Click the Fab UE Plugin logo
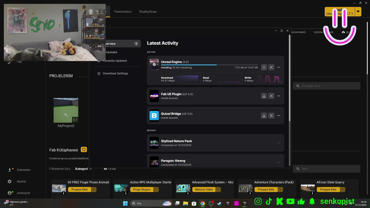Image resolution: width=370 pixels, height=208 pixels. click(154, 96)
